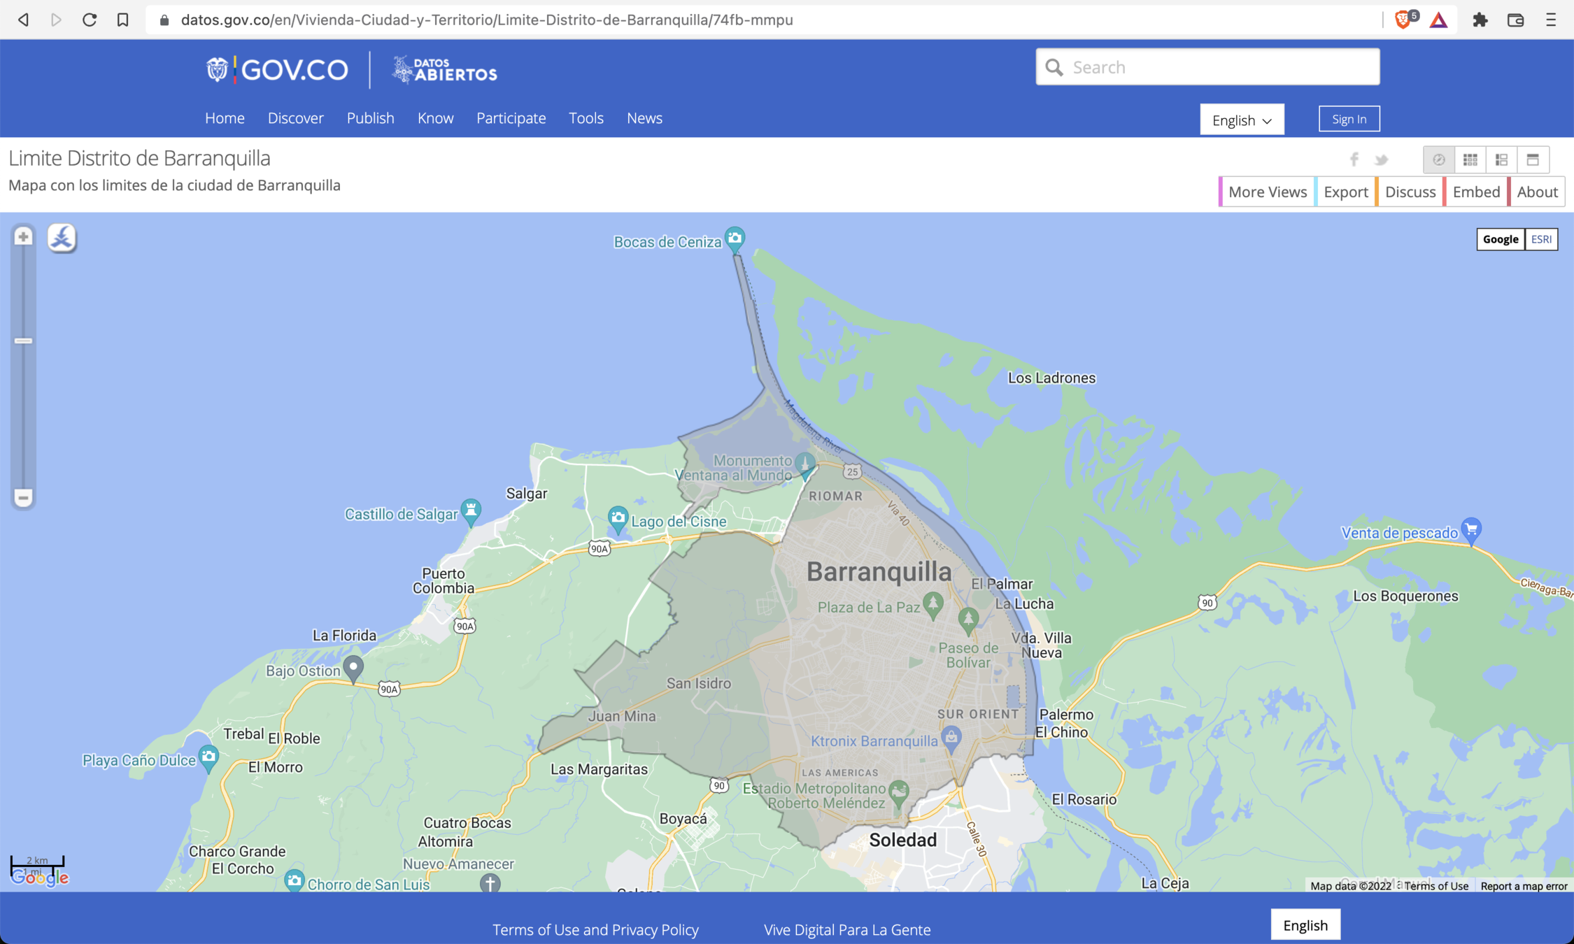Viewport: 1574px width, 944px height.
Task: Switch base map to ESRI
Action: coord(1541,239)
